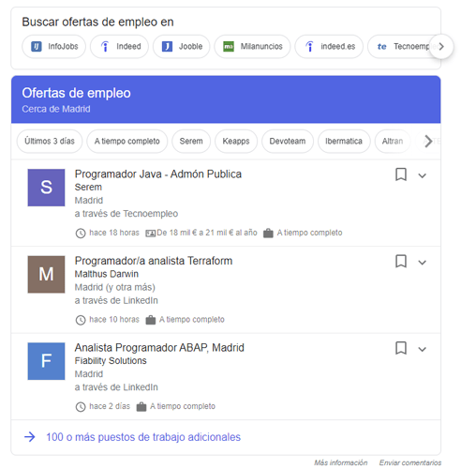
Task: Filter jobs by Altran company
Action: [x=393, y=142]
